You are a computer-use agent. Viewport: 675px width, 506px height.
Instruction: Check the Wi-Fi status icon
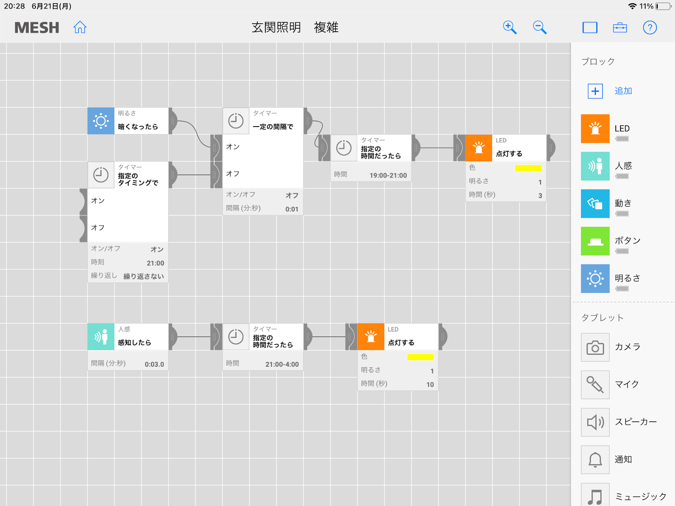click(x=632, y=6)
